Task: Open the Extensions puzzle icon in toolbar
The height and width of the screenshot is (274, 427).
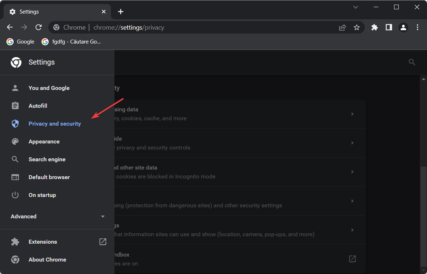Action: click(375, 27)
